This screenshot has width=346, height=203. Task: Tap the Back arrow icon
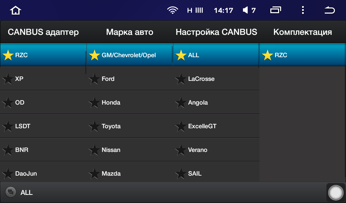[x=329, y=10]
